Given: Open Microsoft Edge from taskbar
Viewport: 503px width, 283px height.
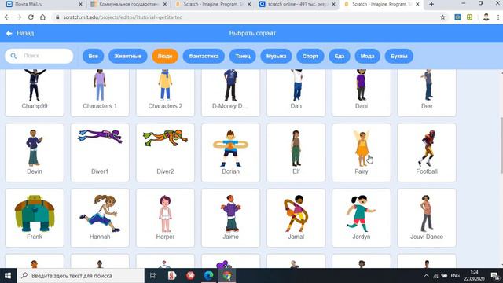Looking at the screenshot, I should [x=208, y=276].
